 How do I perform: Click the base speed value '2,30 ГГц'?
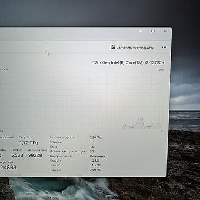(96, 137)
